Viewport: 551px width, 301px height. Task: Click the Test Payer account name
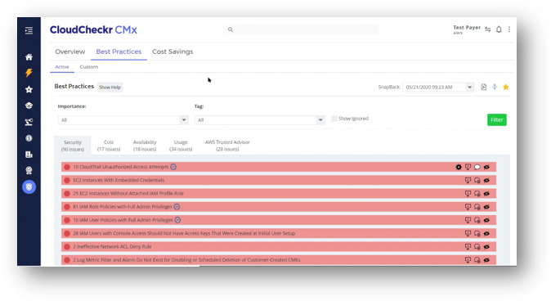tap(467, 28)
